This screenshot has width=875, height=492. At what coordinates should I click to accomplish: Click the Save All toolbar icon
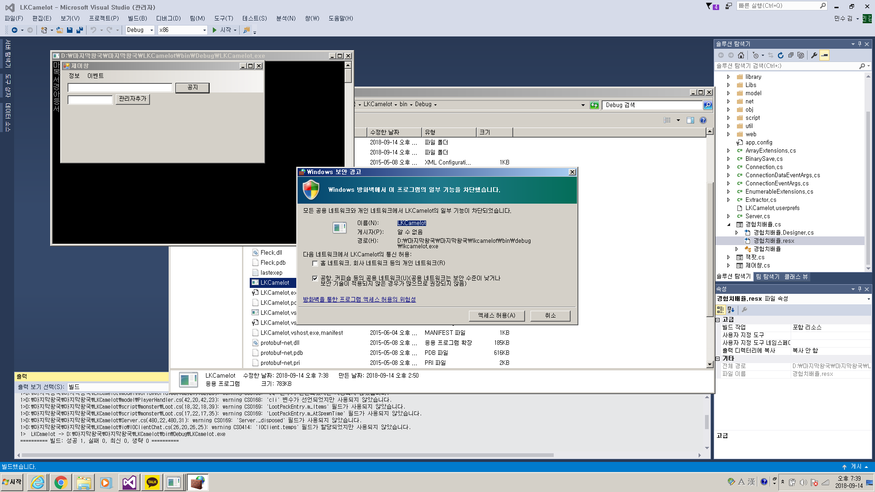[80, 30]
